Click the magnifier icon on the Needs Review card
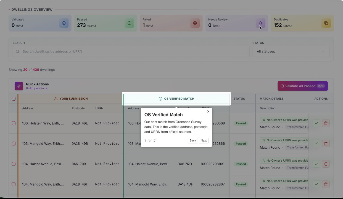The height and width of the screenshot is (199, 343). pyautogui.click(x=260, y=23)
